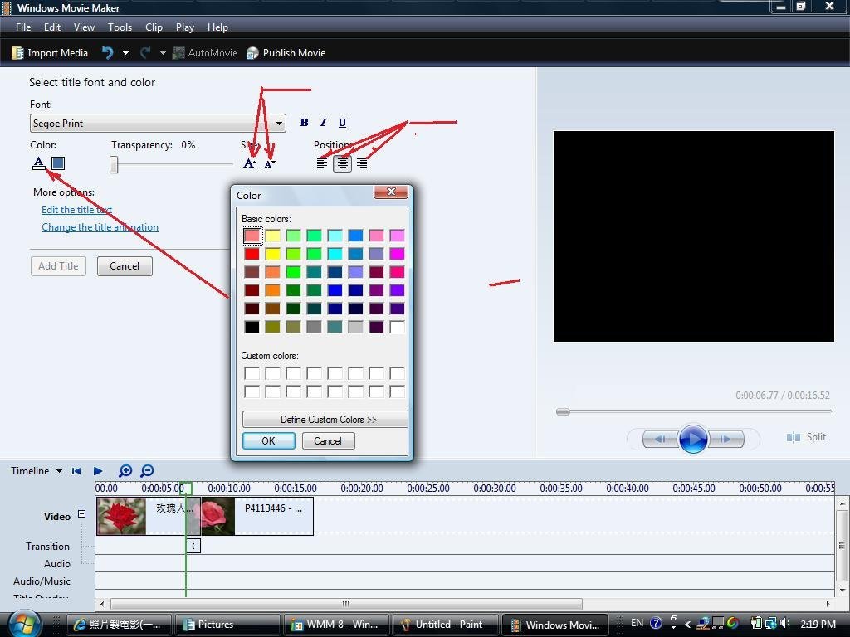Screen dimensions: 850x637
Task: Expand Define Custom Colors
Action: (325, 419)
